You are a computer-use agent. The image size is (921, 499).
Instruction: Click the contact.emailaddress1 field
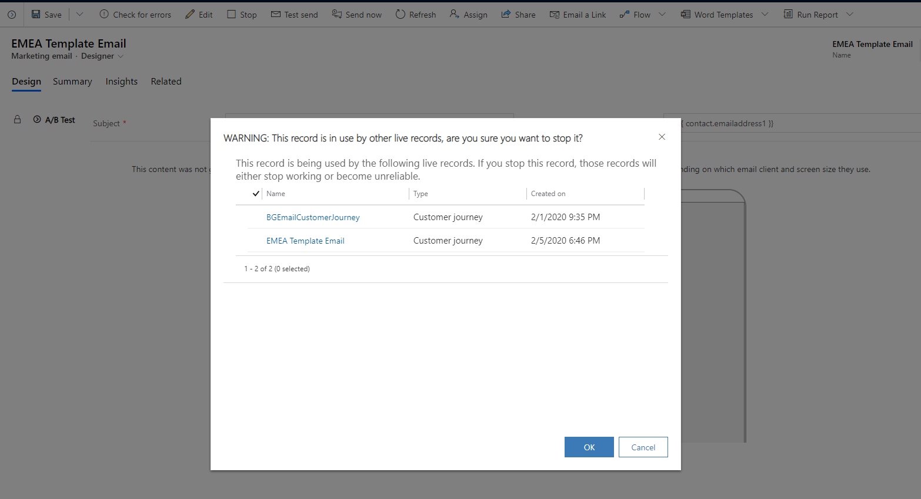coord(792,123)
